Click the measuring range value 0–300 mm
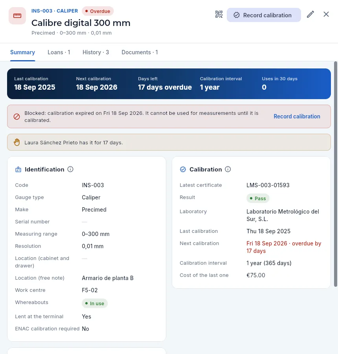Image resolution: width=338 pixels, height=354 pixels. (96, 234)
